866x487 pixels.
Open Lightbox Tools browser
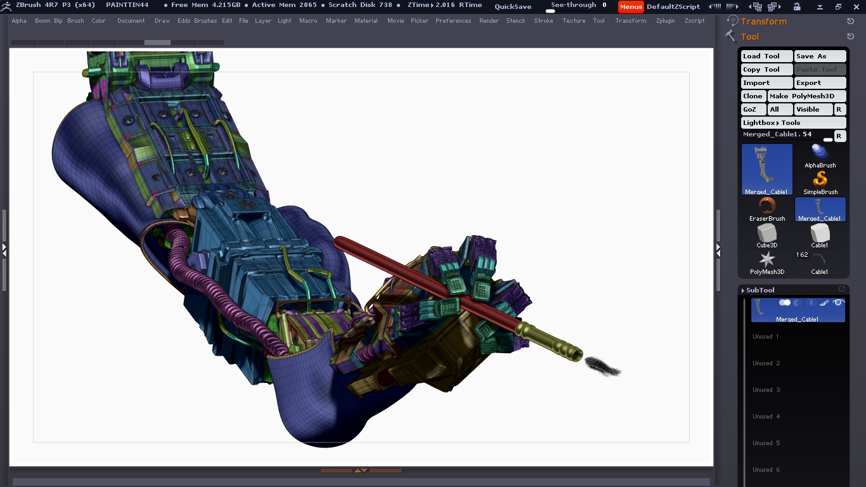tap(793, 122)
